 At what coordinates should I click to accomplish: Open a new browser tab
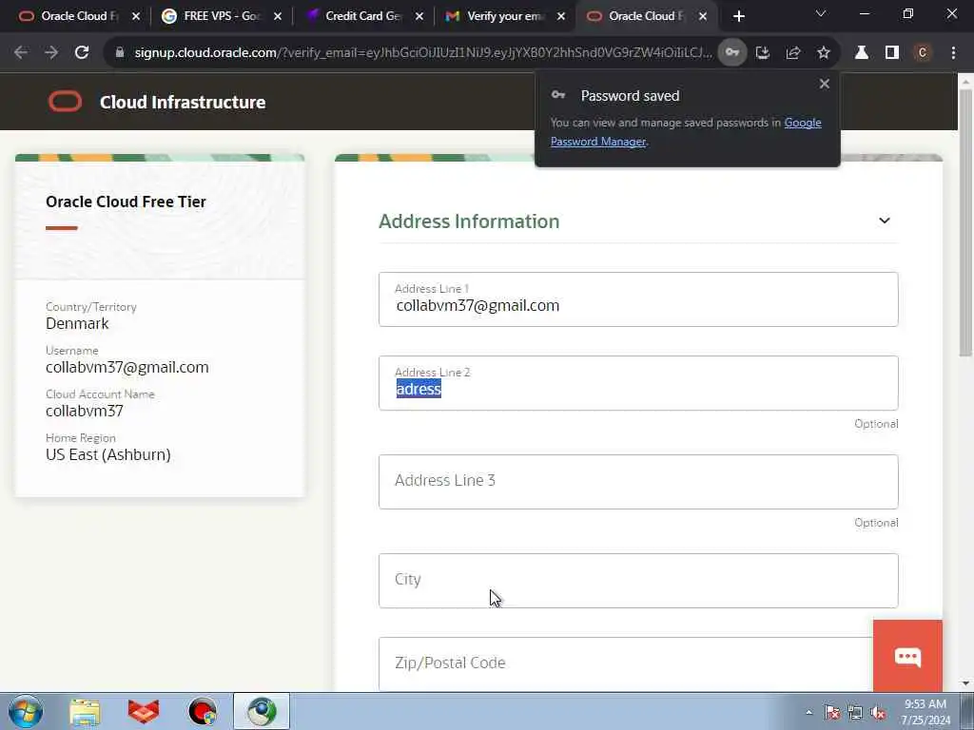coord(738,16)
